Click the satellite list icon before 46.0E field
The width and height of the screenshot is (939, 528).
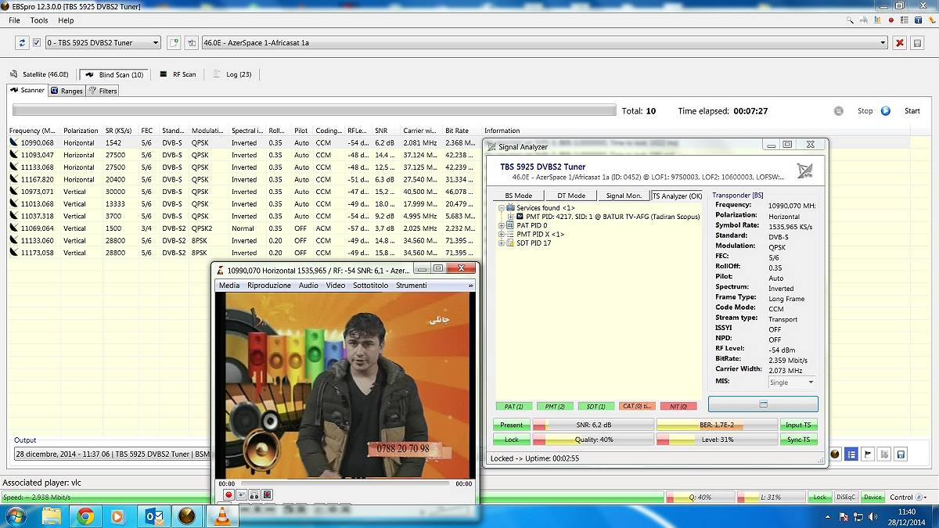click(x=192, y=43)
